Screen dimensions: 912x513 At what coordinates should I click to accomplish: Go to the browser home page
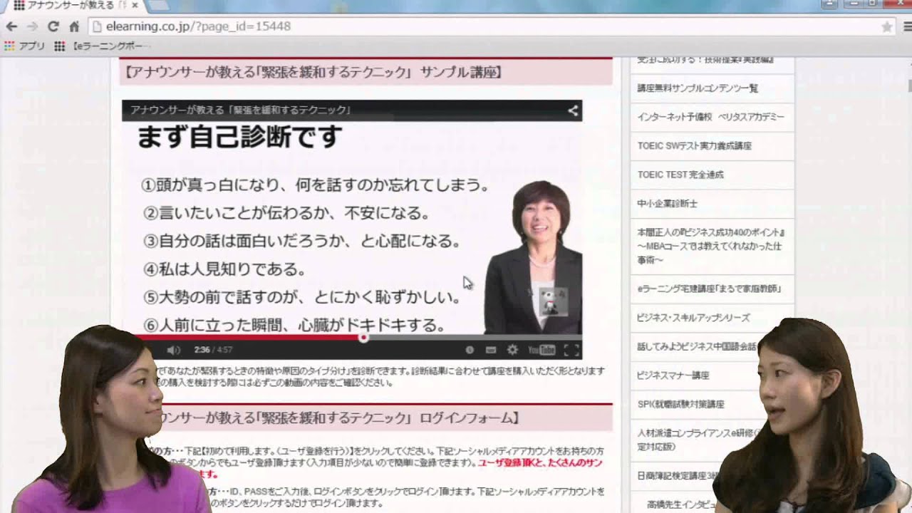[74, 26]
